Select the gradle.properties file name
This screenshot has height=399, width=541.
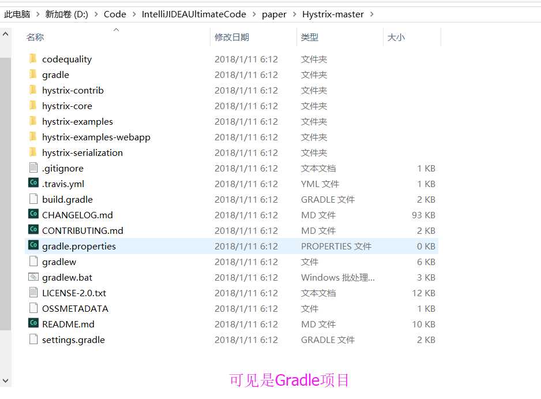point(79,246)
